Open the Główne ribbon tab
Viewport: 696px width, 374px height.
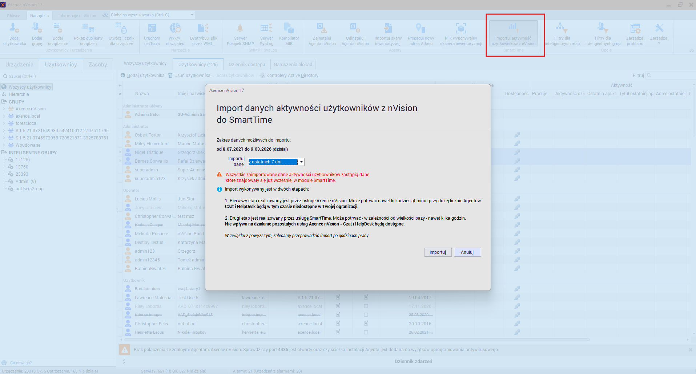click(13, 16)
